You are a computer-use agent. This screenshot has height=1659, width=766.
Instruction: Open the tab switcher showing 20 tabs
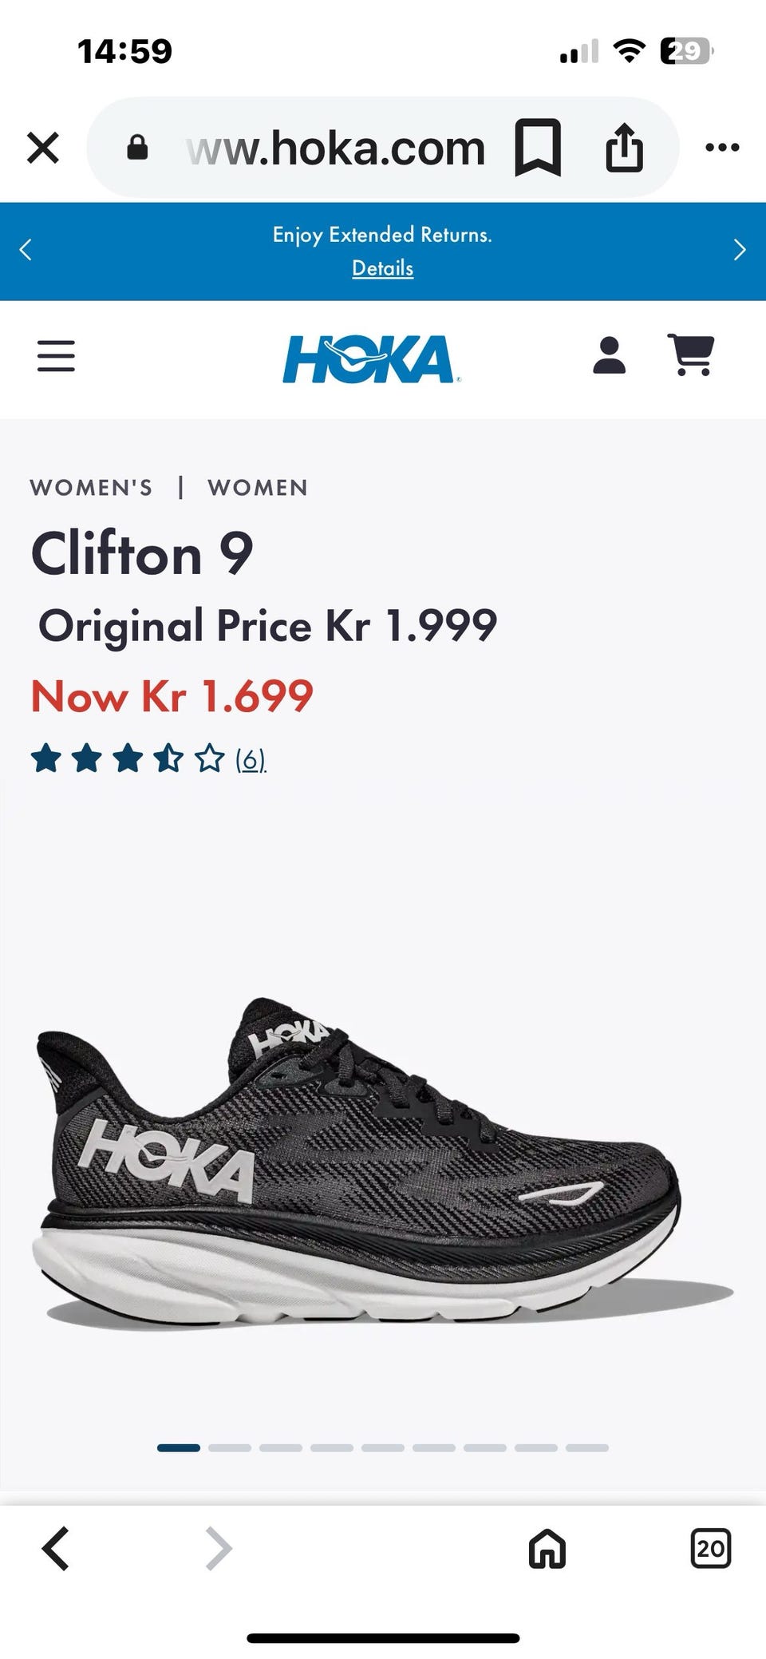710,1549
